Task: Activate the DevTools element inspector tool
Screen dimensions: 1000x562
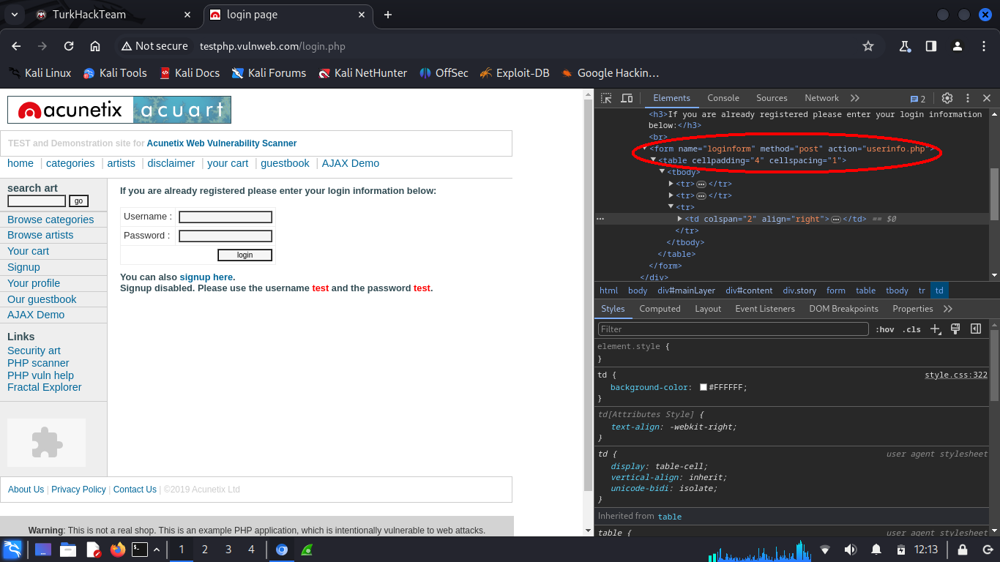Action: click(x=606, y=98)
